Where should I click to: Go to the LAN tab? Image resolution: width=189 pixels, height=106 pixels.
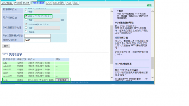point(49,3)
